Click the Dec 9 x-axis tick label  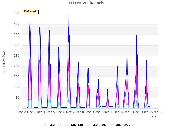pyautogui.click(x=89, y=112)
